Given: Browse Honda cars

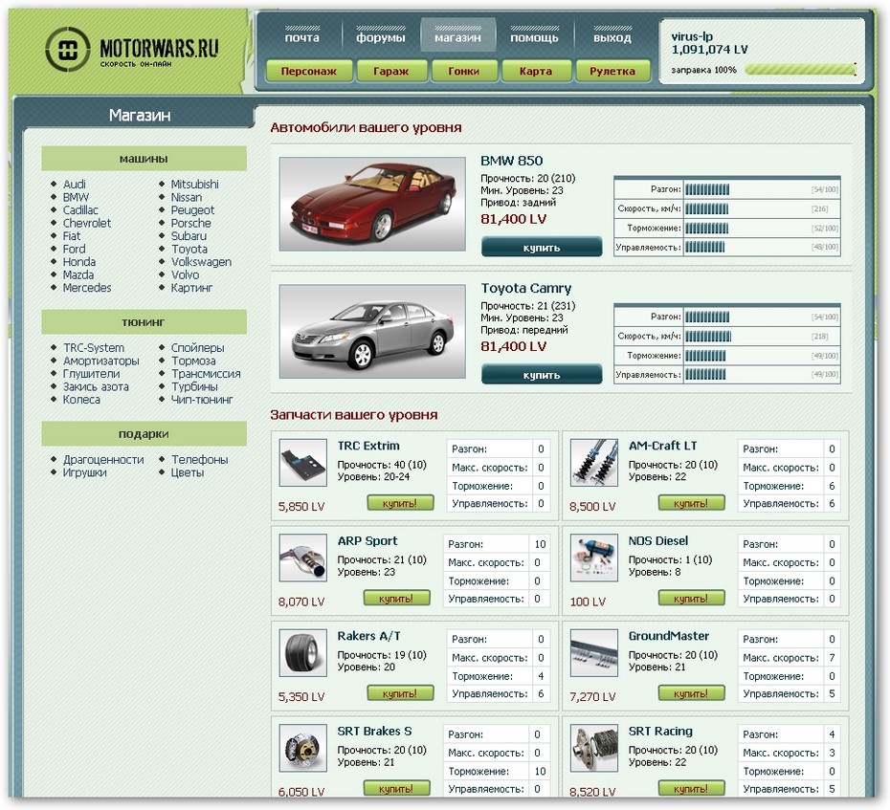Looking at the screenshot, I should tap(79, 262).
